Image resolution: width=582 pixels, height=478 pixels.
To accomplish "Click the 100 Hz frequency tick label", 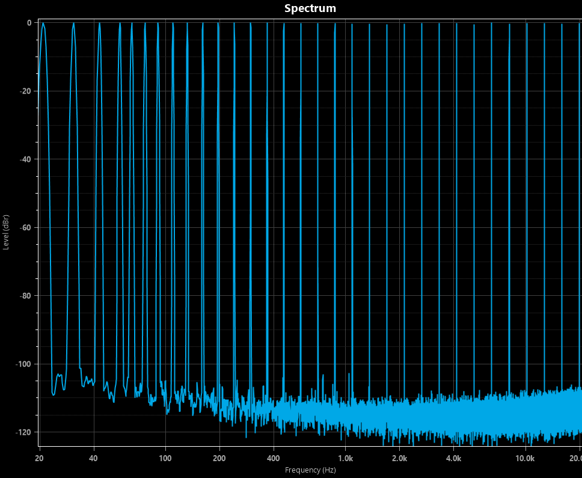I will tap(165, 458).
